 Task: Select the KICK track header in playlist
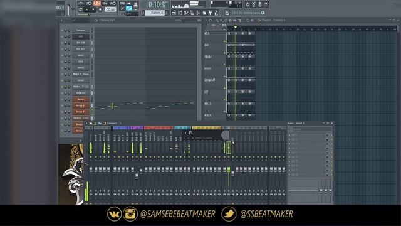214,37
